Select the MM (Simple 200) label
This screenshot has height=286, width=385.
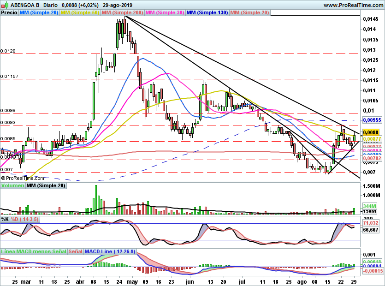[123, 12]
